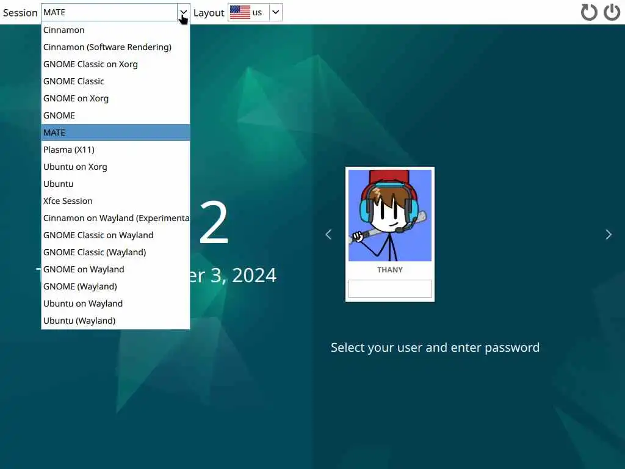Screen dimensions: 625x469
Task: Click the power off icon
Action: [x=612, y=12]
